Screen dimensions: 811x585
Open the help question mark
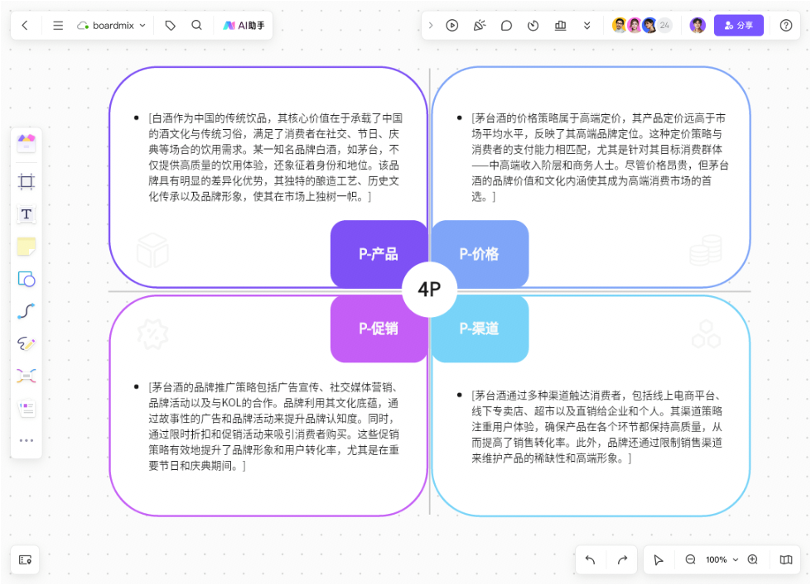tap(785, 26)
